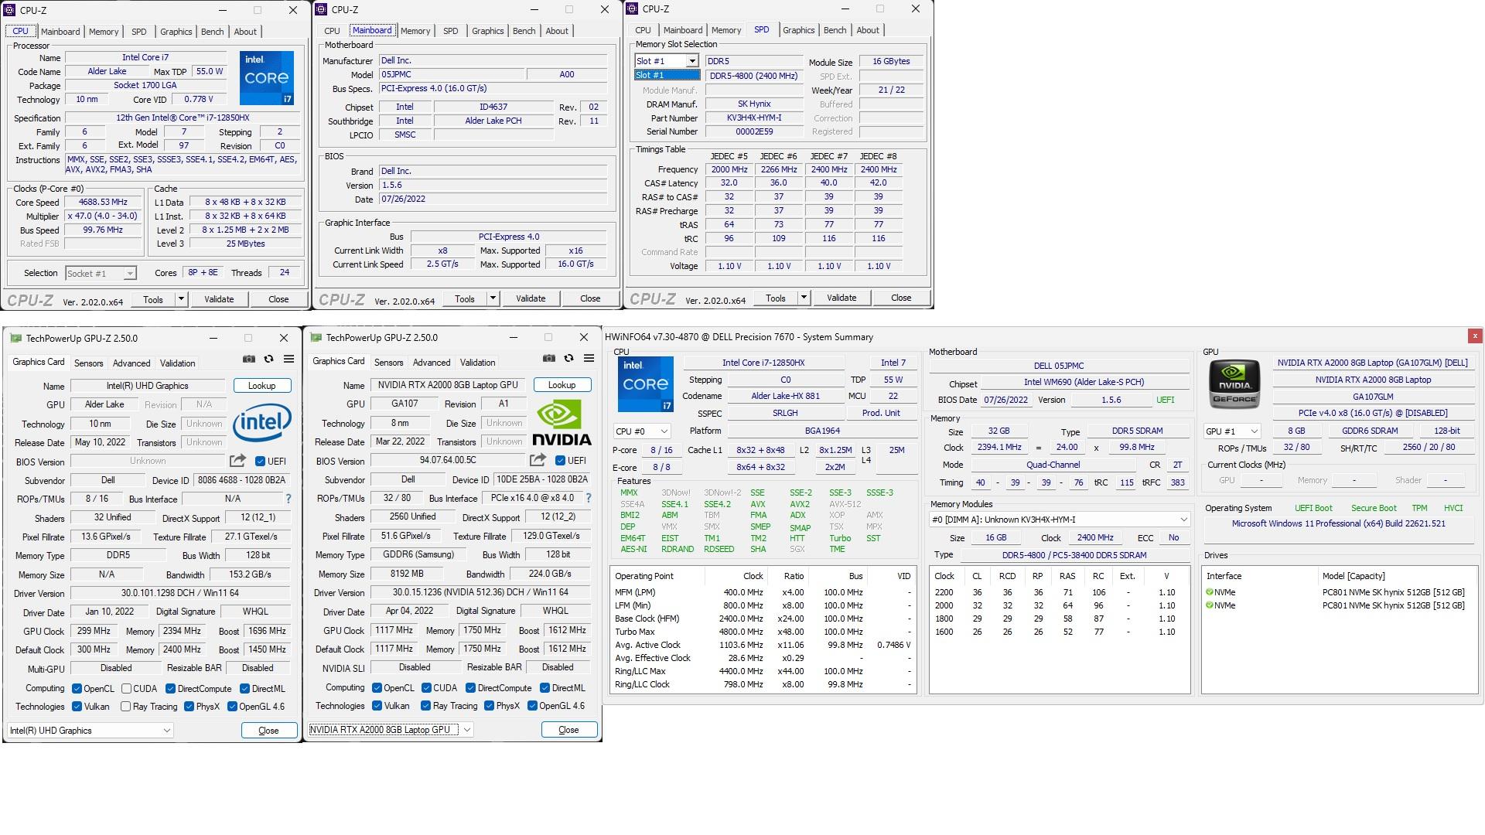Image resolution: width=1485 pixels, height=835 pixels.
Task: Click the camera icon on Intel UHD GPU-Z window
Action: 248,359
